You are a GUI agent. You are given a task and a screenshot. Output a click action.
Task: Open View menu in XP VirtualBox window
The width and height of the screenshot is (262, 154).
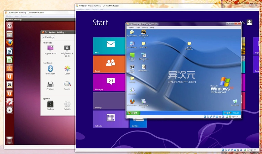[138, 28]
